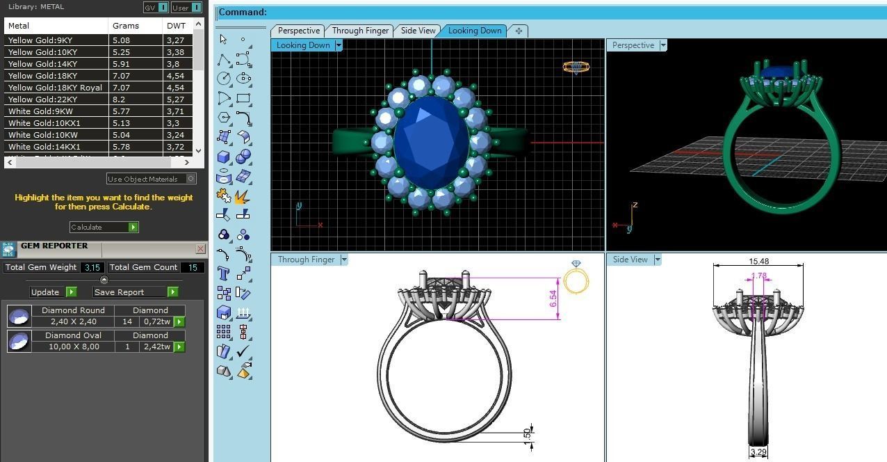Click the round diamond gem thumbnail
This screenshot has height=462, width=887.
tap(19, 317)
